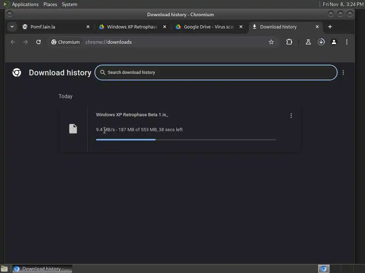Open the System menu

pyautogui.click(x=70, y=4)
